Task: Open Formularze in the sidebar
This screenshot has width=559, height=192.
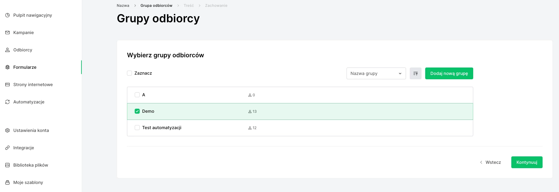Action: pos(25,67)
